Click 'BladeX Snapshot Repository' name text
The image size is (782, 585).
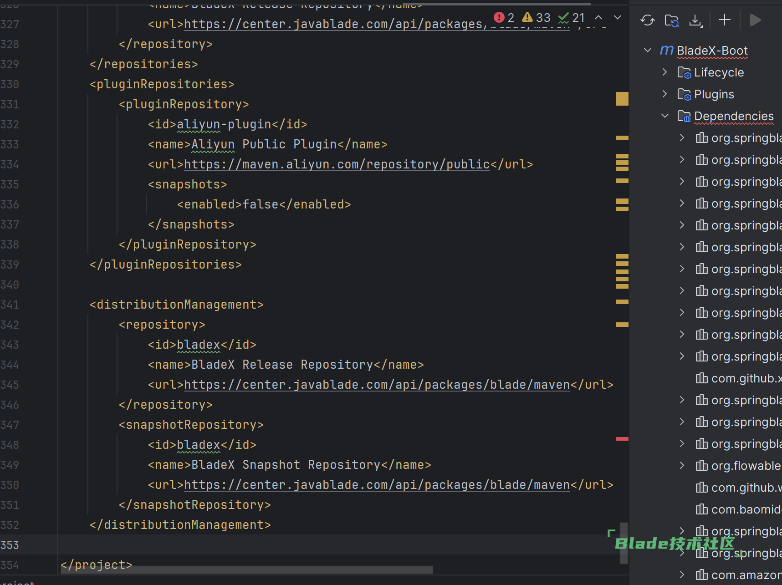coord(286,465)
